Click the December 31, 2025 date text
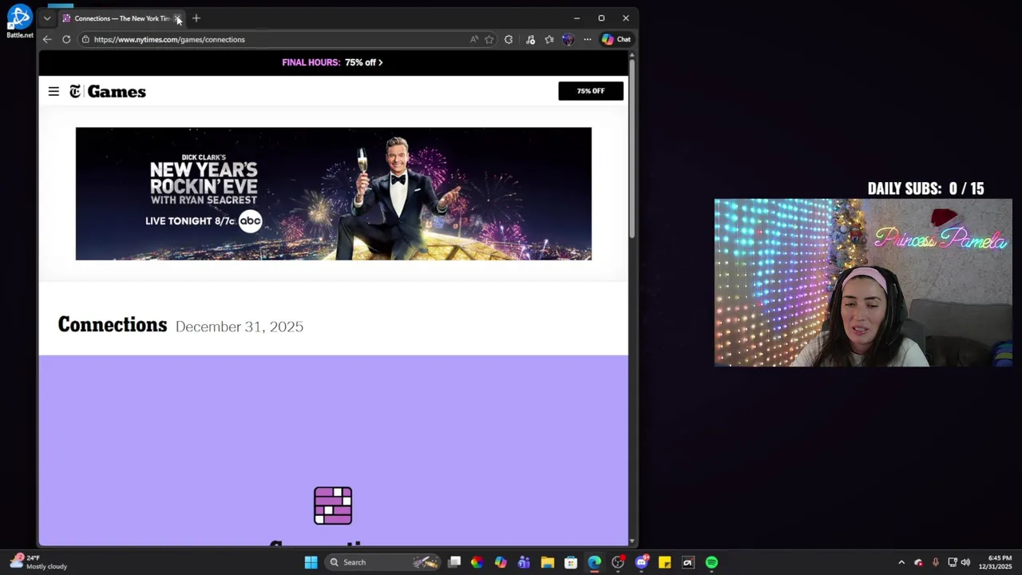The height and width of the screenshot is (575, 1022). [240, 327]
